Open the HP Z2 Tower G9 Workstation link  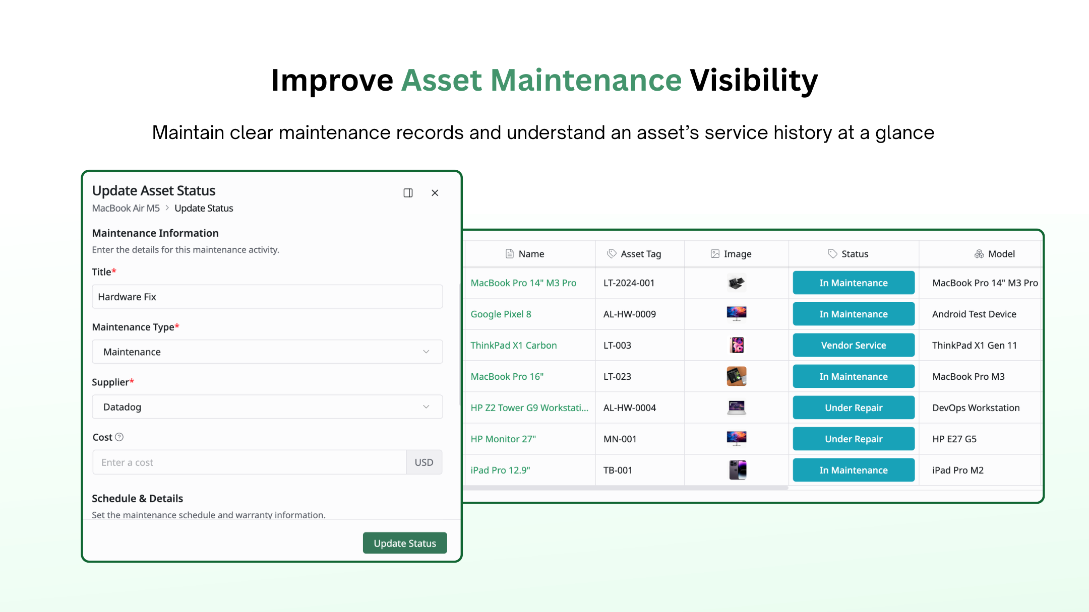pyautogui.click(x=529, y=408)
